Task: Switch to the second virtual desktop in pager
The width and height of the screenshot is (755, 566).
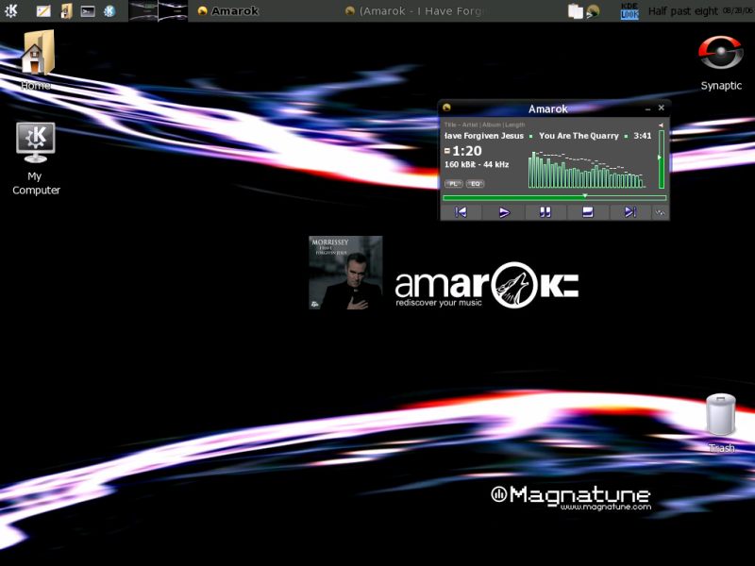Action: pyautogui.click(x=173, y=10)
